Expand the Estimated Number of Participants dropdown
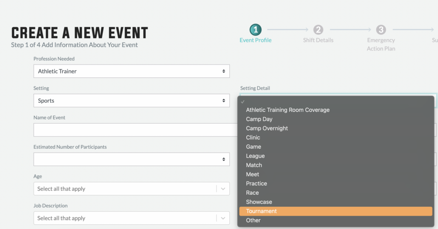Image resolution: width=438 pixels, height=229 pixels. click(131, 159)
